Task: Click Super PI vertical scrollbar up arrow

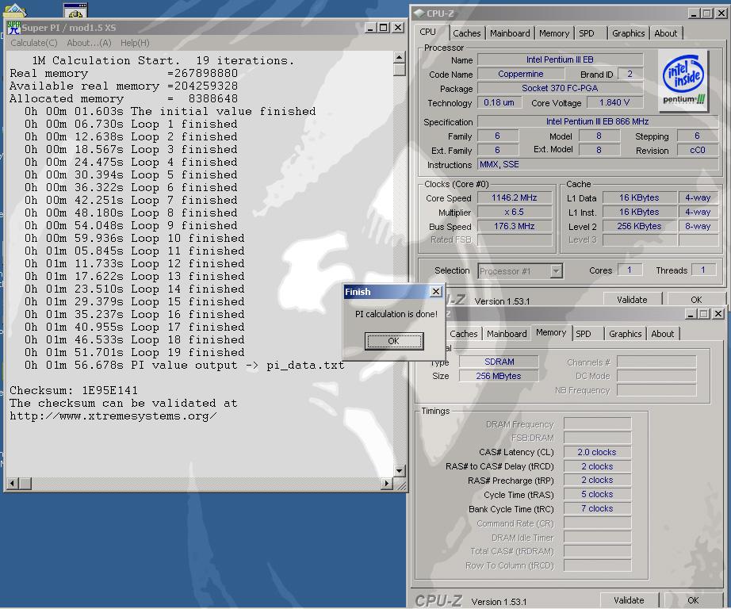Action: tap(399, 57)
